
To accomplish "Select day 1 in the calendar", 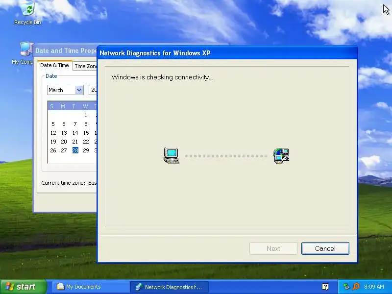I will click(x=86, y=115).
